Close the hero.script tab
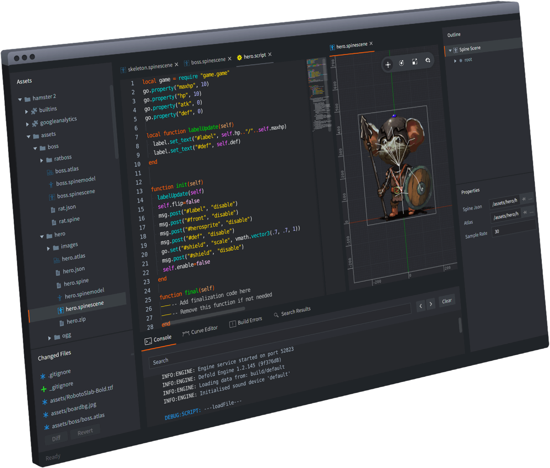Viewport: 550px width, 468px height. coord(270,54)
